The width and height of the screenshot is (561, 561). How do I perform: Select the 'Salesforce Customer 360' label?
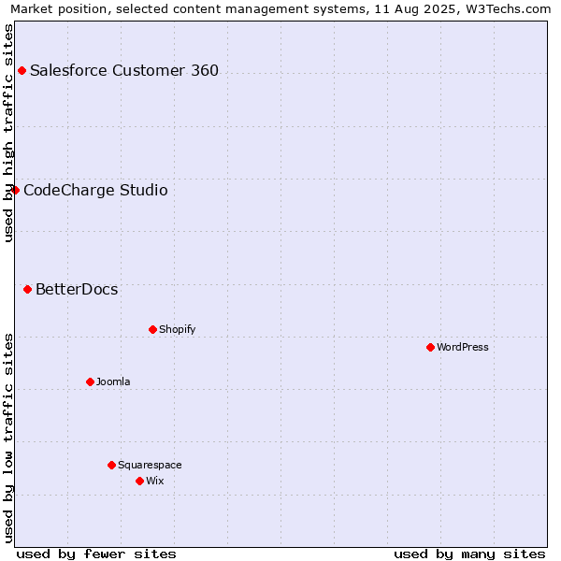point(124,70)
